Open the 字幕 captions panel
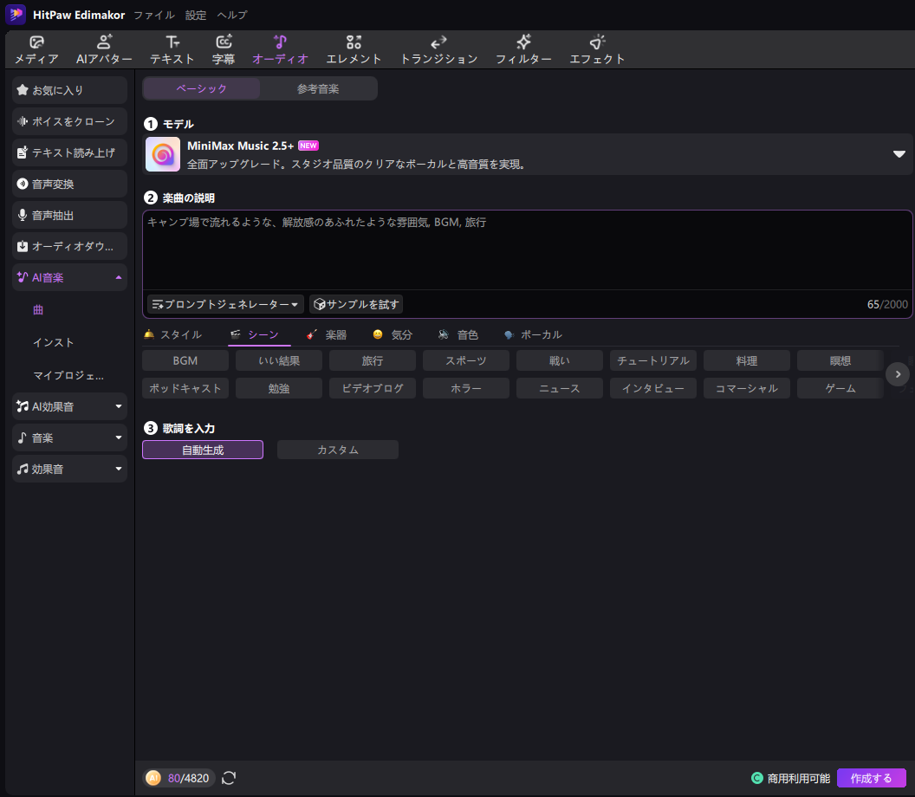 [224, 49]
